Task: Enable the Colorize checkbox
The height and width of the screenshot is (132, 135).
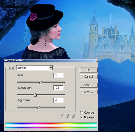Action: (x=82, y=112)
